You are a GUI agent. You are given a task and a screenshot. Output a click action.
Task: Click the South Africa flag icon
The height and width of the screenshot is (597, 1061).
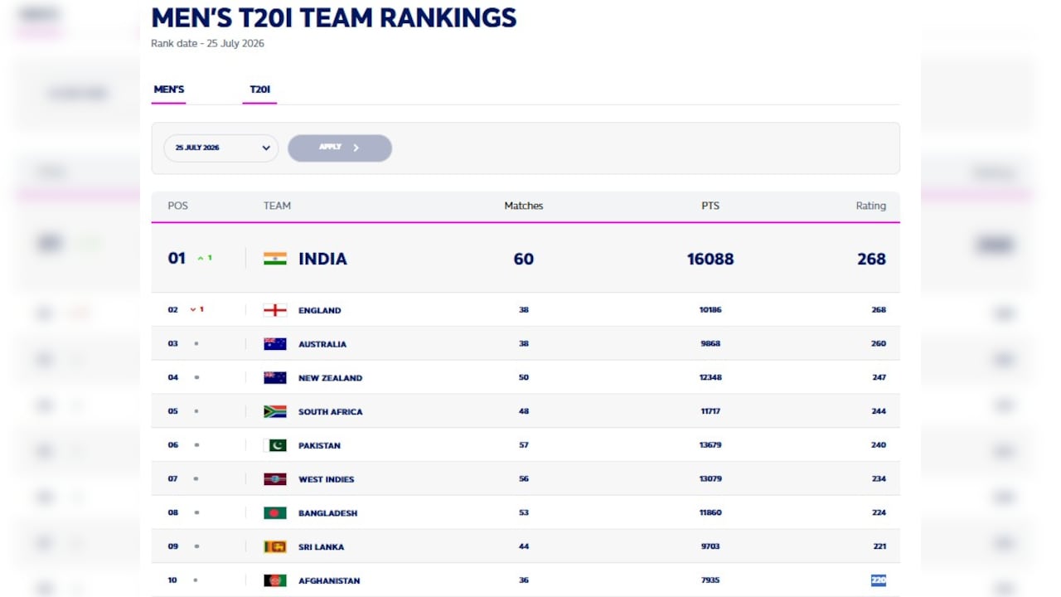275,411
